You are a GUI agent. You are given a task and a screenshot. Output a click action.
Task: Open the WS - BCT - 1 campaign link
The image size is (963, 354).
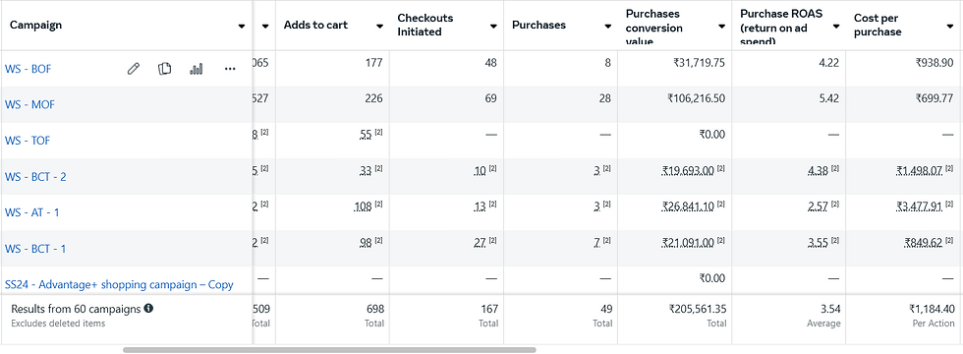click(35, 249)
